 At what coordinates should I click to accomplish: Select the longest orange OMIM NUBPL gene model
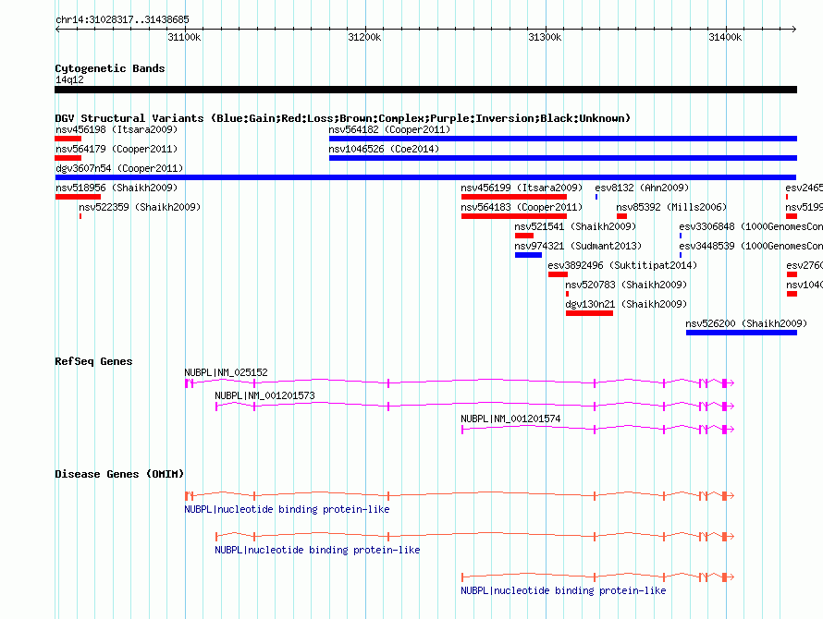tap(460, 495)
